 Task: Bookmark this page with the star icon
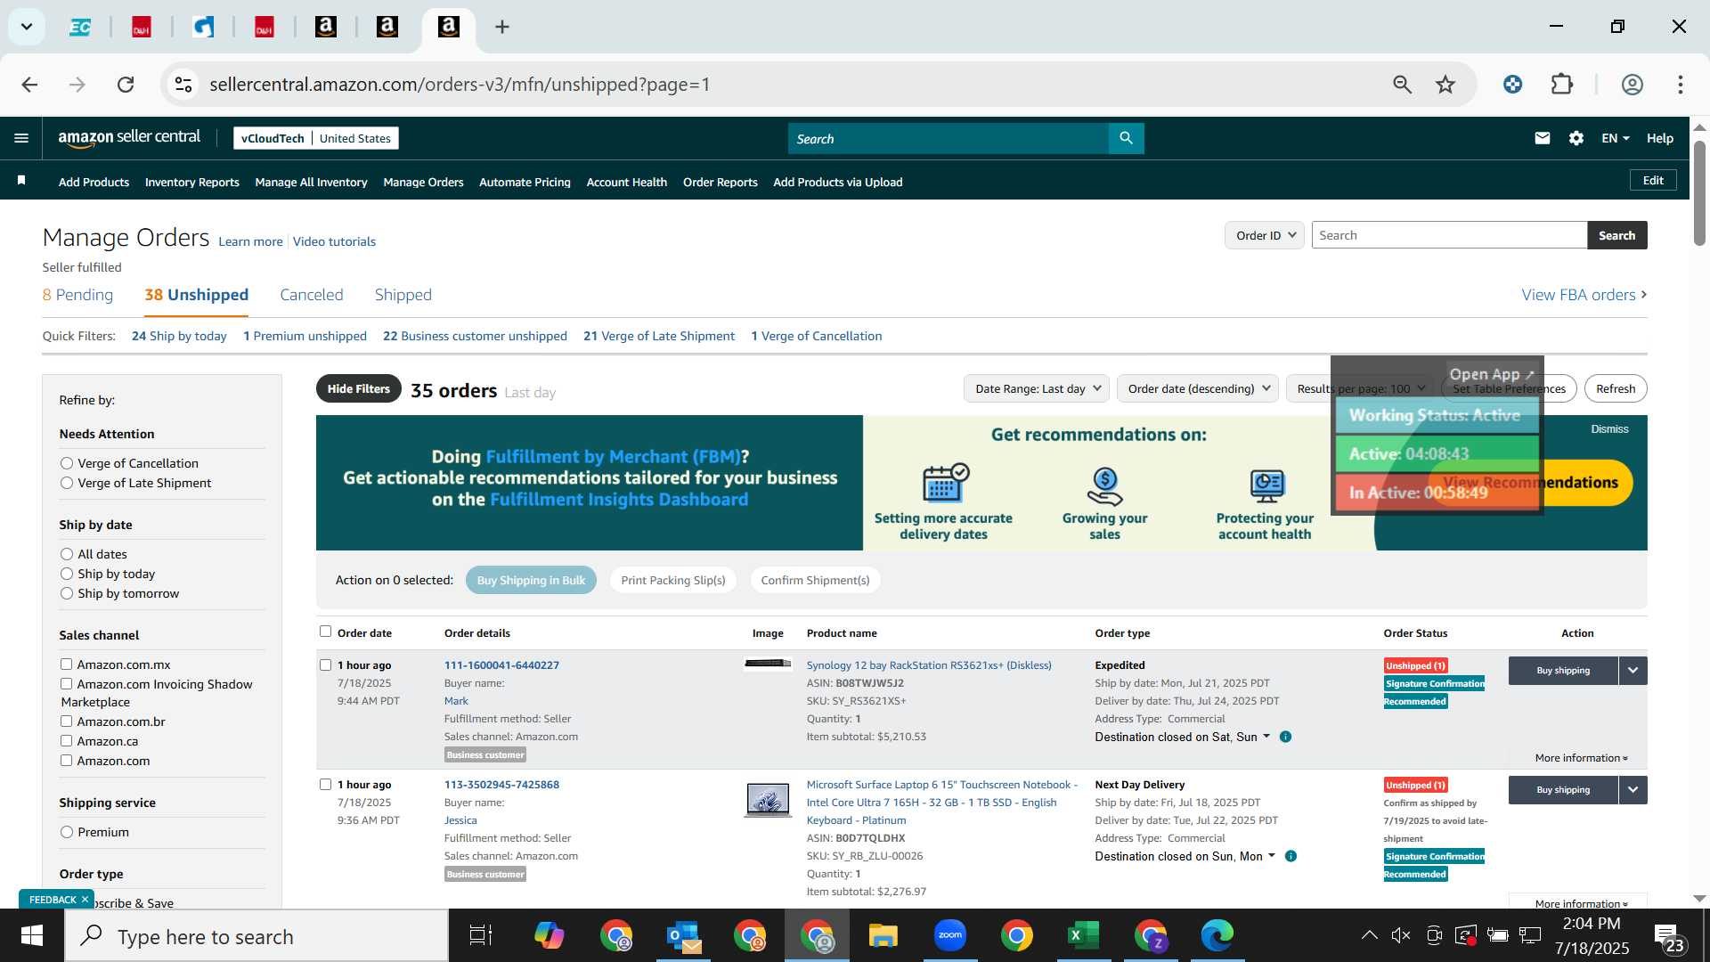coord(1445,85)
